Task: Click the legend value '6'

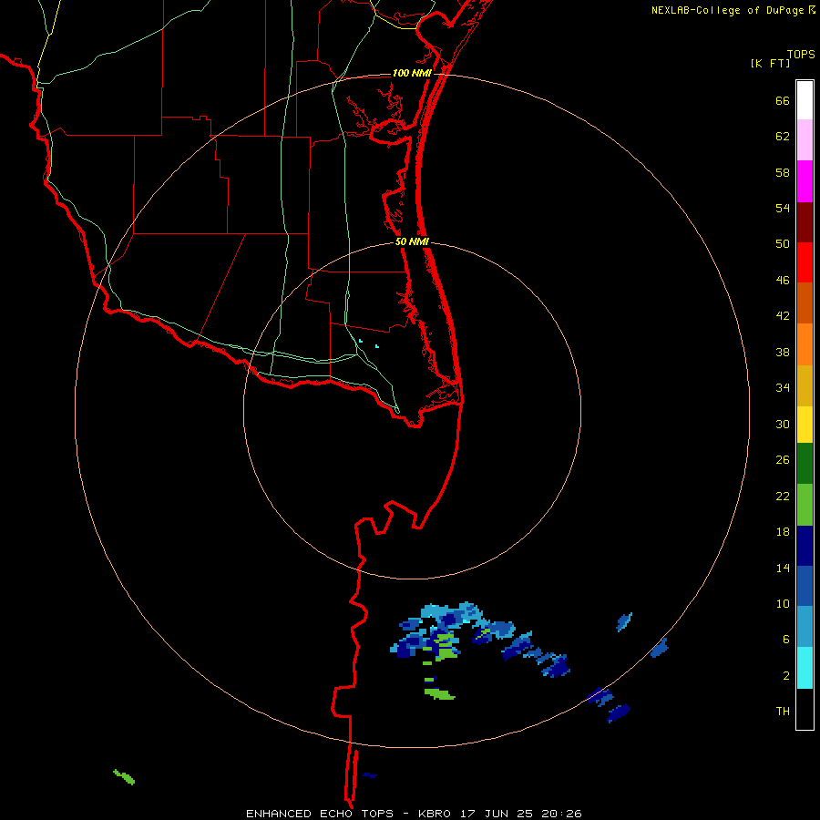Action: click(786, 640)
